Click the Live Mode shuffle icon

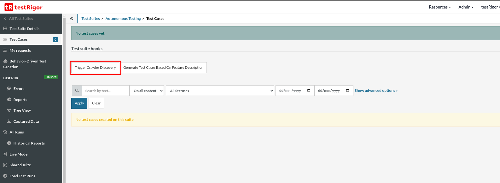(5, 154)
